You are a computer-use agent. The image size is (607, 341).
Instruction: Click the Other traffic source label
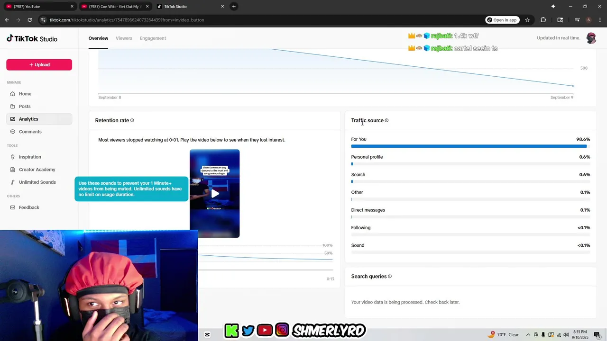(357, 192)
